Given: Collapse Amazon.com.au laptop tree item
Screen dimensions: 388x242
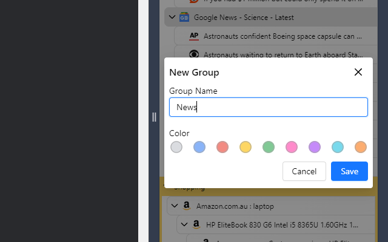Looking at the screenshot, I should pos(175,206).
